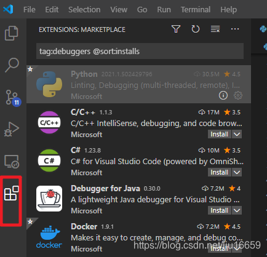Open Views and More Actions ellipsis
This screenshot has width=267, height=257.
point(235,29)
